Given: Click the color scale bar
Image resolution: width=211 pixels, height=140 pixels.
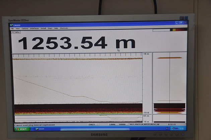Looking at the screenshot, I should point(179,30).
